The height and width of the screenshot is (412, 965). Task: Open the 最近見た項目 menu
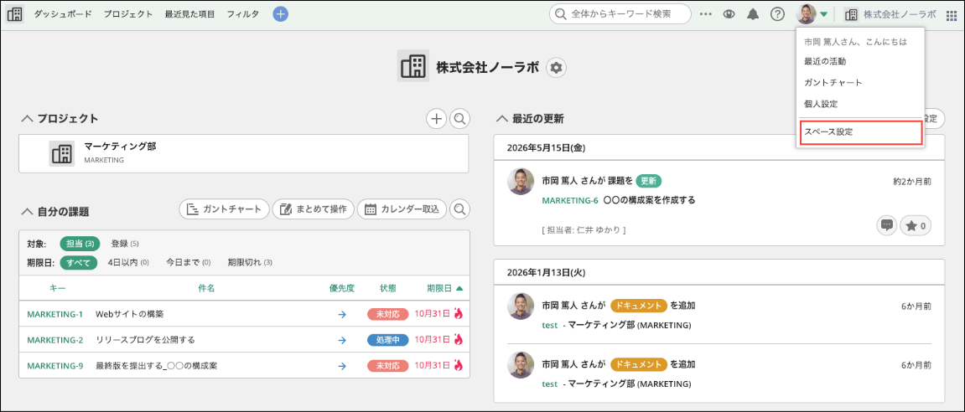[189, 14]
